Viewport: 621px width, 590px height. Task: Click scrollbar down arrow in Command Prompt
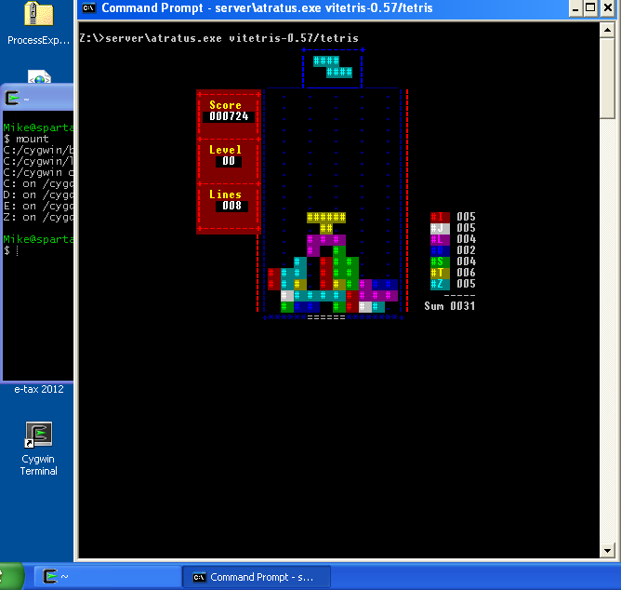(607, 550)
